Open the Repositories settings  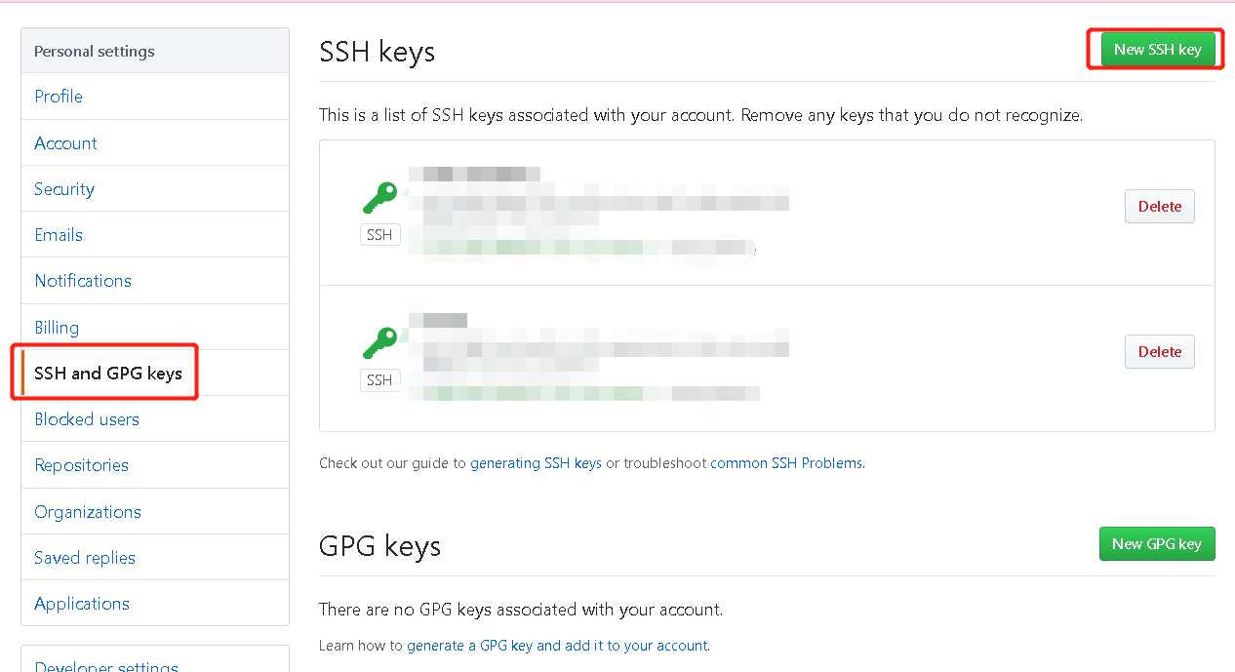click(x=81, y=464)
